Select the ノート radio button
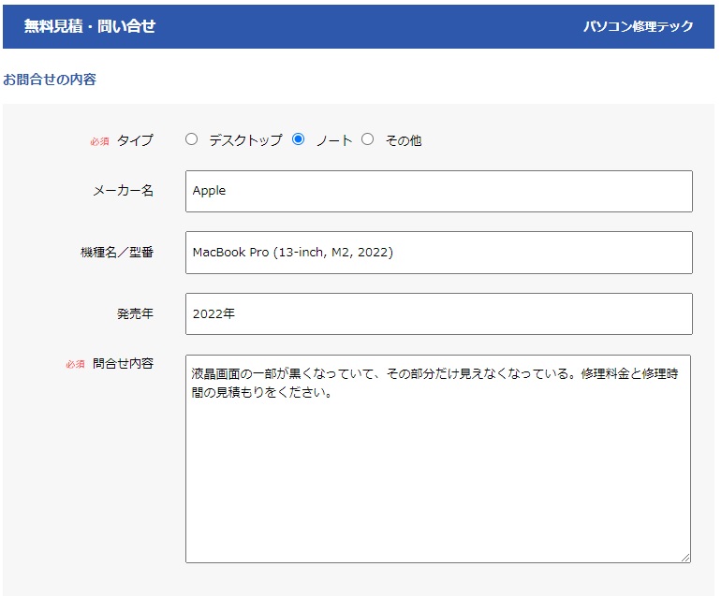Image resolution: width=721 pixels, height=596 pixels. tap(298, 138)
